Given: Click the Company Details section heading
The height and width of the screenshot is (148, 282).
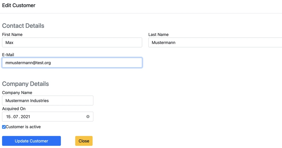Looking at the screenshot, I should point(25,84).
